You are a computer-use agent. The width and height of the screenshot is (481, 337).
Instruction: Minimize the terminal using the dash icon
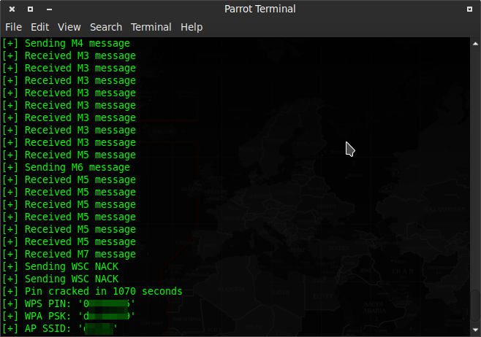point(48,9)
